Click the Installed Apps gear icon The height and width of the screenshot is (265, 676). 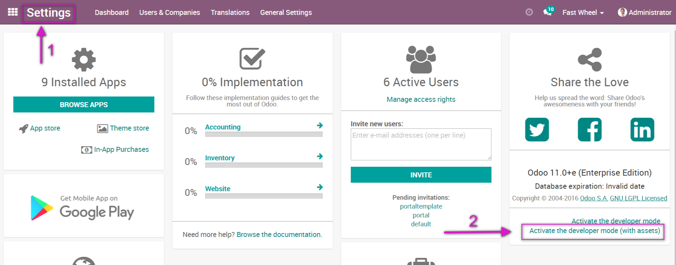(x=84, y=59)
